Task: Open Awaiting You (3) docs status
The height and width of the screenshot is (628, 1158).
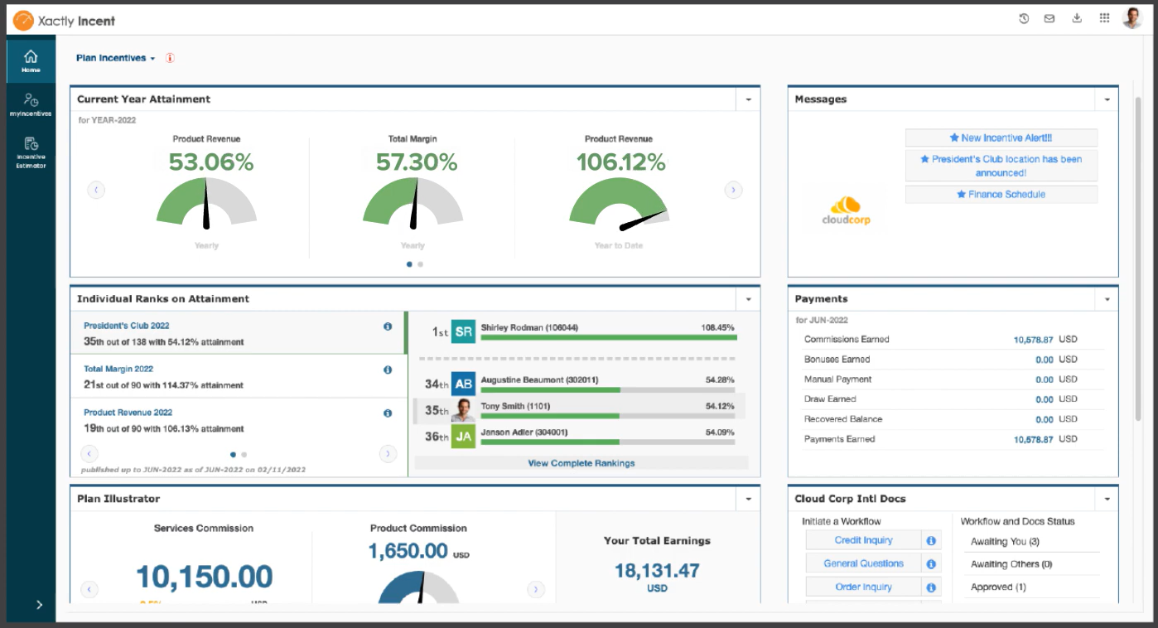Action: click(x=1005, y=542)
